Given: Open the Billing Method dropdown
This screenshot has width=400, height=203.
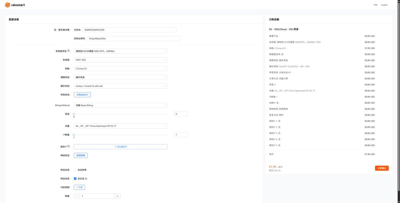Looking at the screenshot, I should (x=121, y=105).
